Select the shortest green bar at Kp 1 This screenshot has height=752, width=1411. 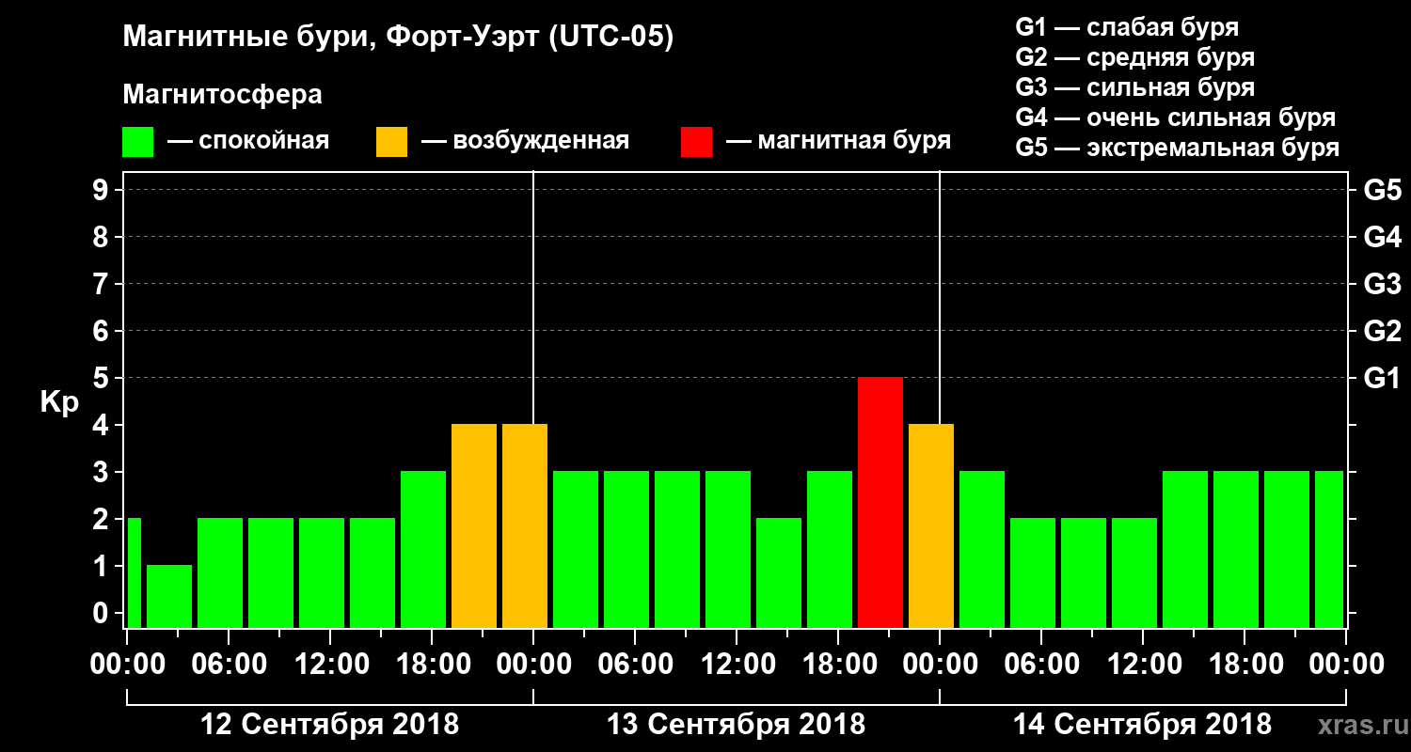(x=169, y=597)
